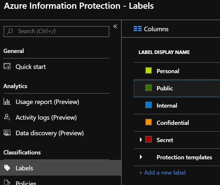Image resolution: width=220 pixels, height=185 pixels.
Task: Open Data discovery (Preview) menu item
Action: pyautogui.click(x=49, y=133)
